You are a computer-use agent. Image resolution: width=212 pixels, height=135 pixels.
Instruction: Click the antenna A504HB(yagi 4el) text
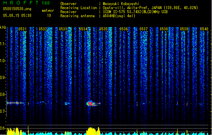click(x=119, y=16)
